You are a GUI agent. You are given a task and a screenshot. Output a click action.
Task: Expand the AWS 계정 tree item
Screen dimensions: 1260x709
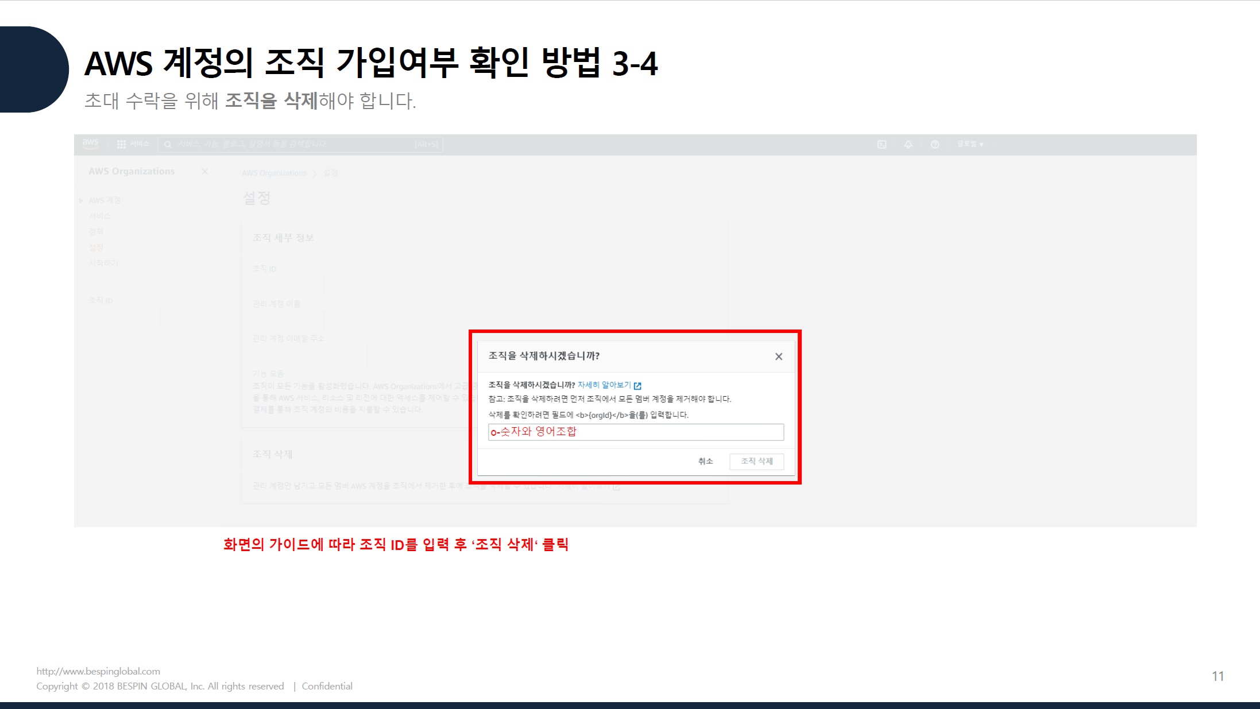(x=81, y=200)
